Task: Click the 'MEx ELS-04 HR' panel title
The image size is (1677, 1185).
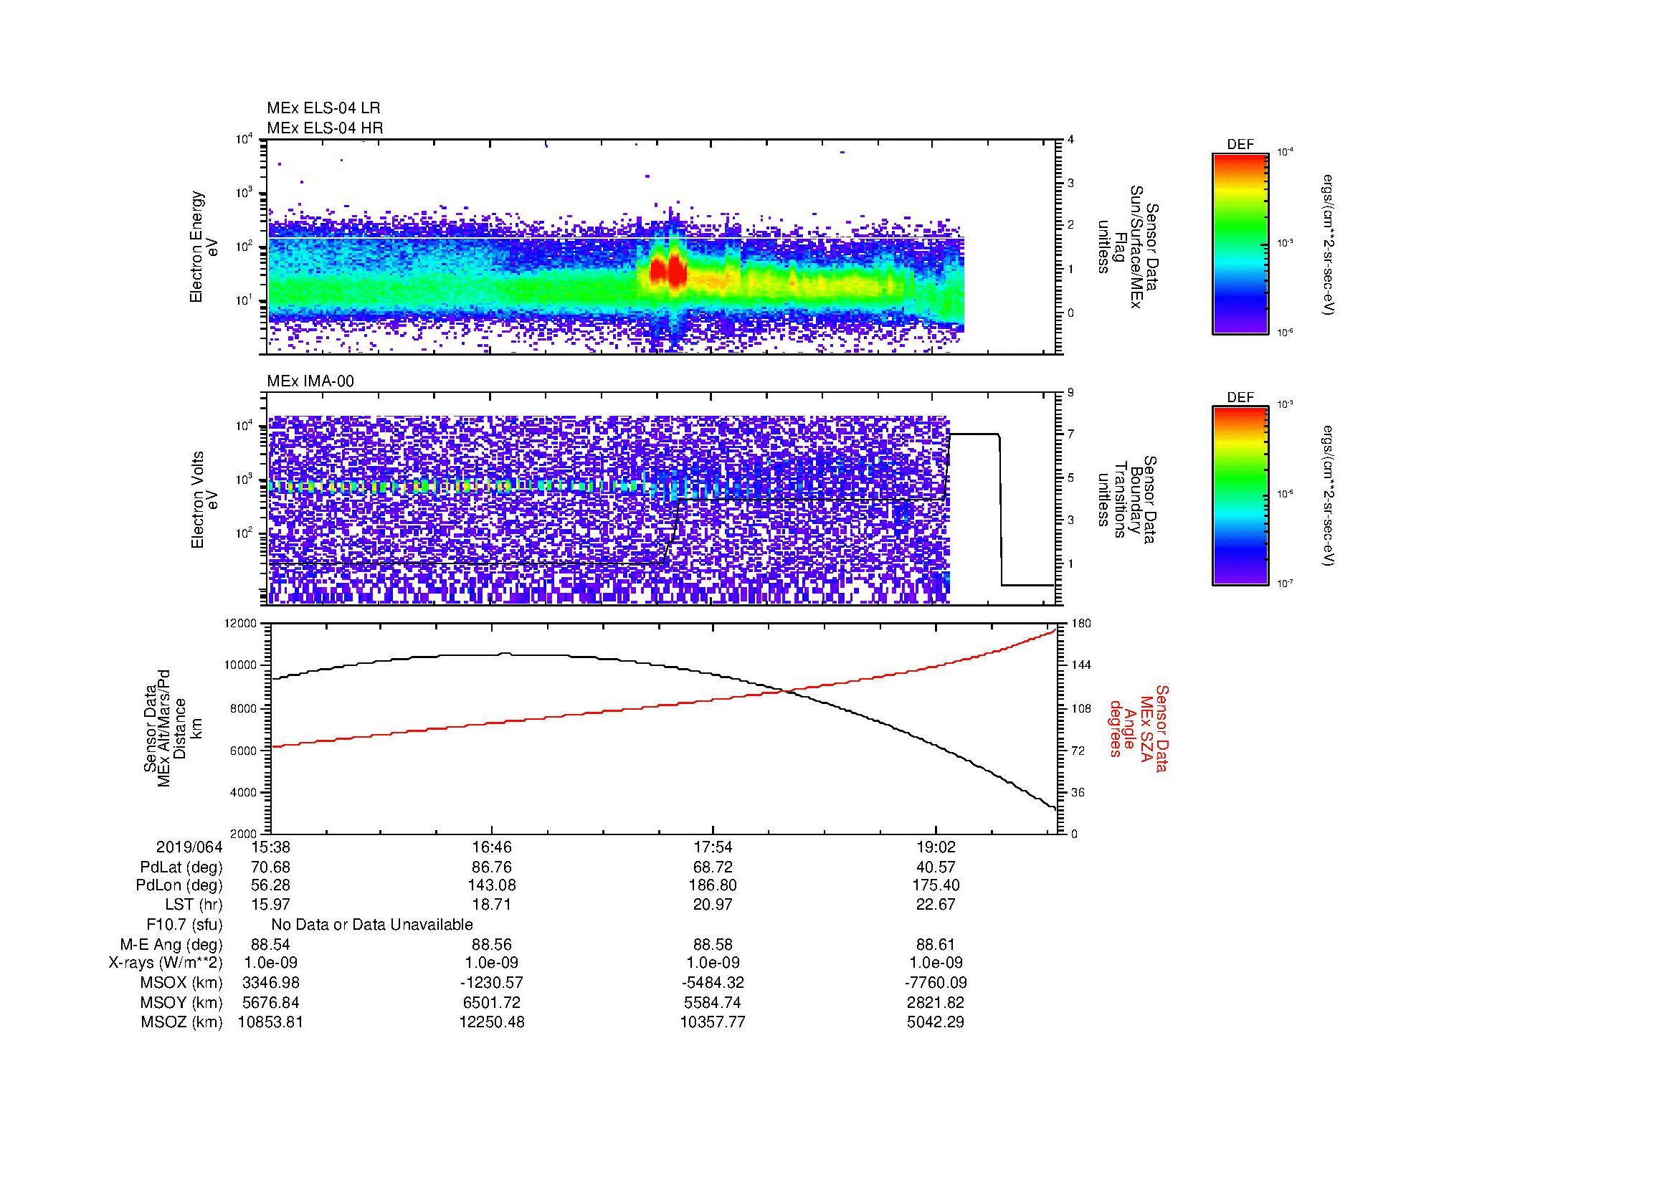Action: (325, 128)
